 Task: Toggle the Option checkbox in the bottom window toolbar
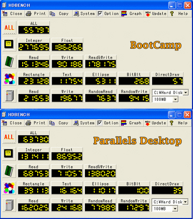[x=99, y=123]
